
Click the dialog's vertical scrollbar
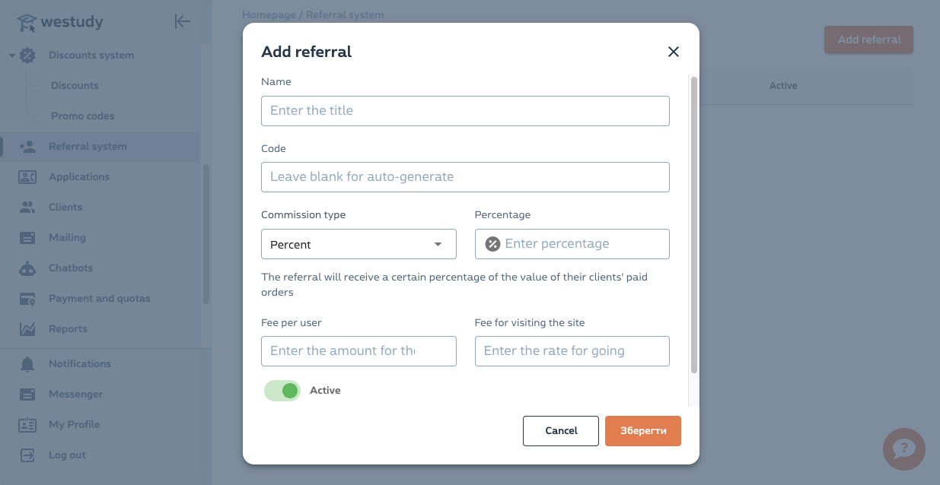click(x=693, y=224)
